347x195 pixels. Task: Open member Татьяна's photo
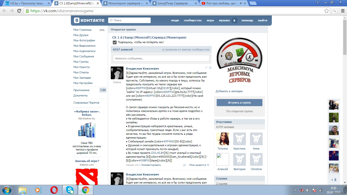(223, 139)
